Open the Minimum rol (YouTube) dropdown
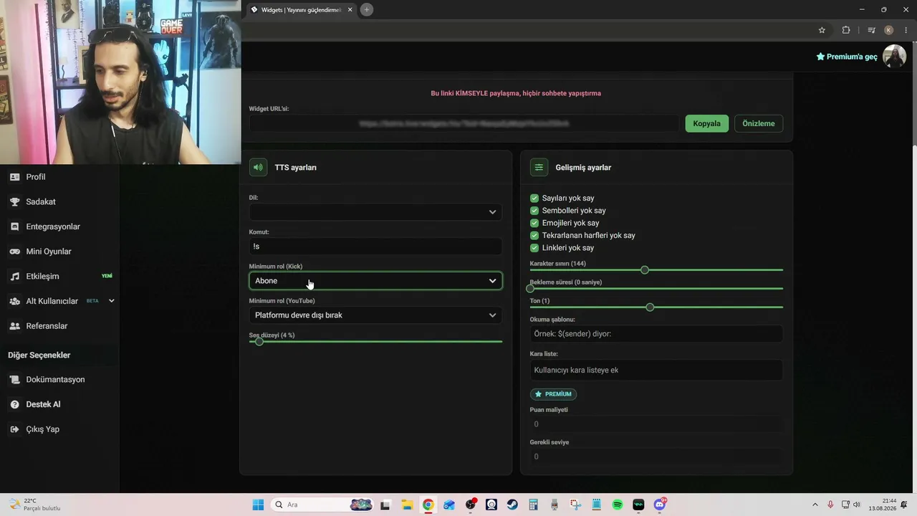Screen dimensions: 917x516 pyautogui.click(x=375, y=315)
